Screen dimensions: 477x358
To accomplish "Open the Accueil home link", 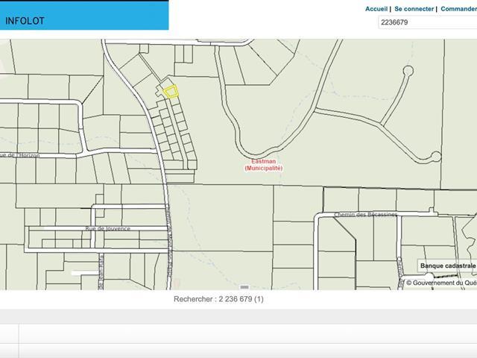I will tap(376, 9).
